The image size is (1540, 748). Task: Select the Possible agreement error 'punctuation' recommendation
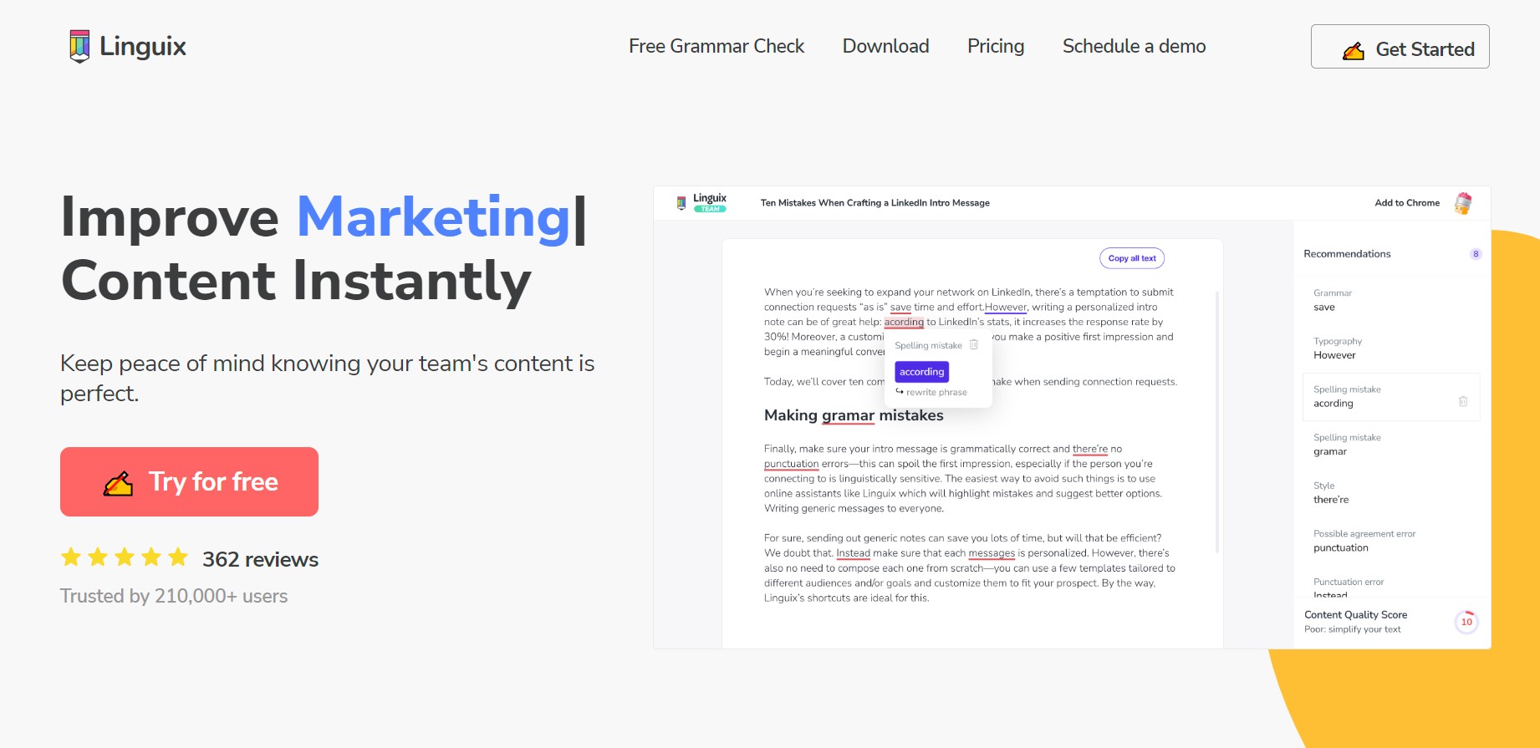[x=1391, y=541]
